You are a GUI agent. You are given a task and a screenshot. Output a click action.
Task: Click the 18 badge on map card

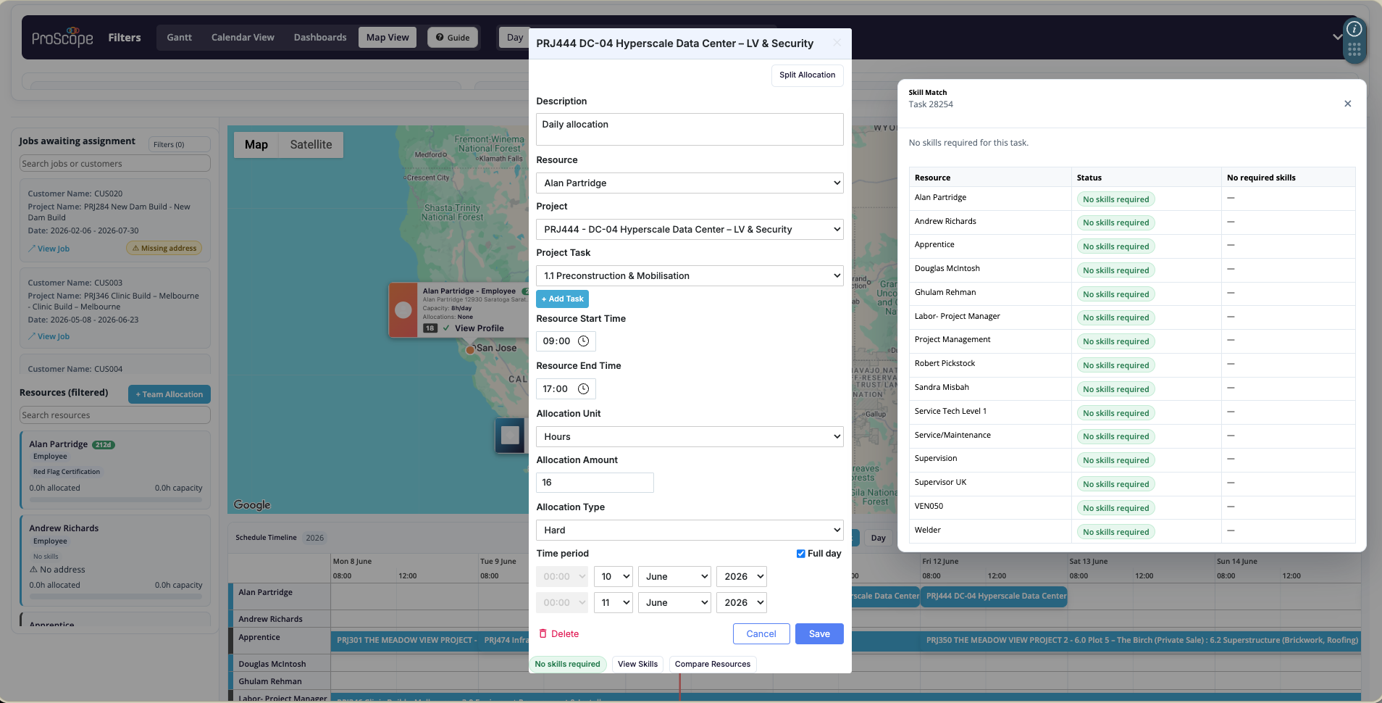click(x=430, y=328)
